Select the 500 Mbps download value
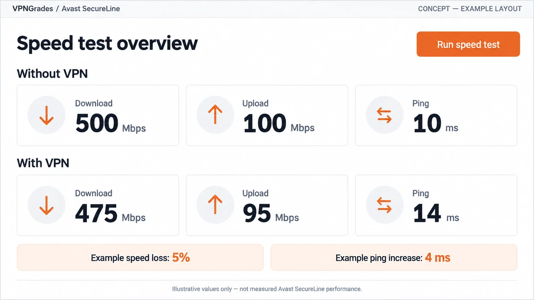Image resolution: width=534 pixels, height=300 pixels. pos(110,123)
